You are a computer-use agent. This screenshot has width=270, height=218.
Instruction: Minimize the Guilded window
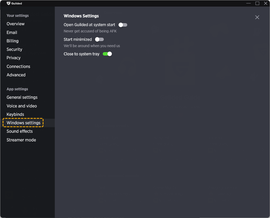[248, 3]
